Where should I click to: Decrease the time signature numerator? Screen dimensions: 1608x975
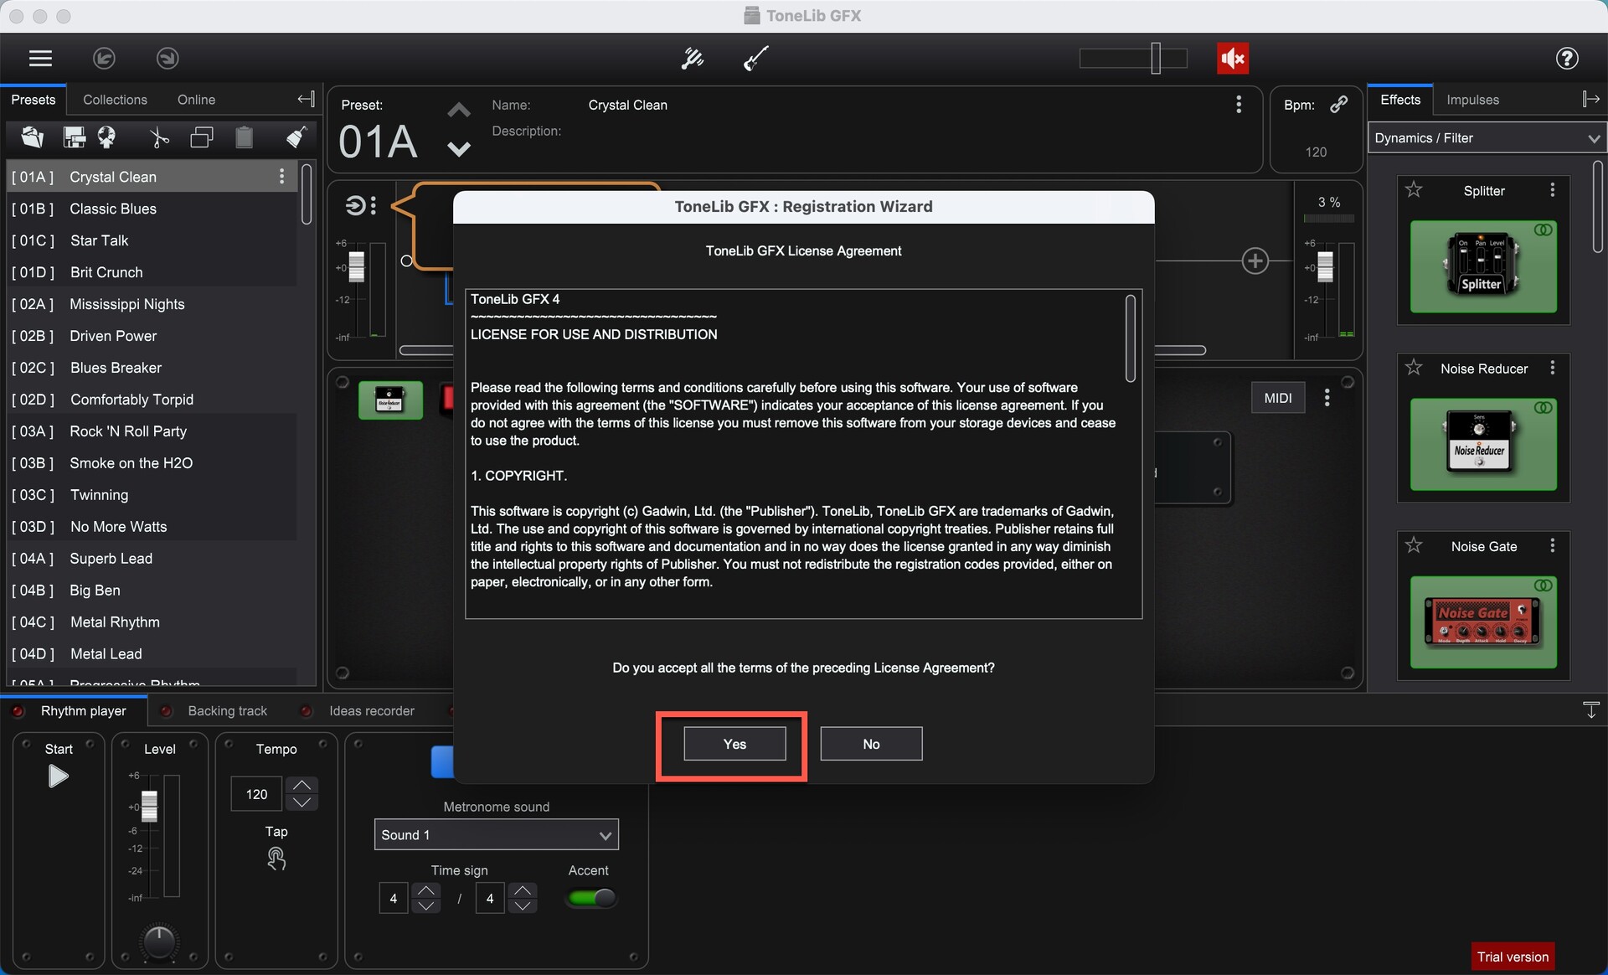pos(426,905)
